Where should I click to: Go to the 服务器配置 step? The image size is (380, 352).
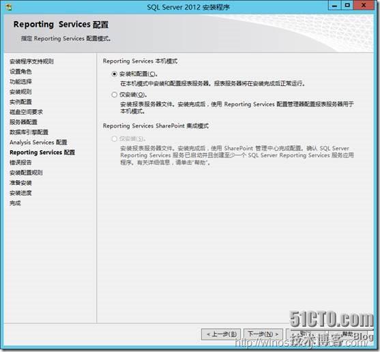(x=23, y=122)
